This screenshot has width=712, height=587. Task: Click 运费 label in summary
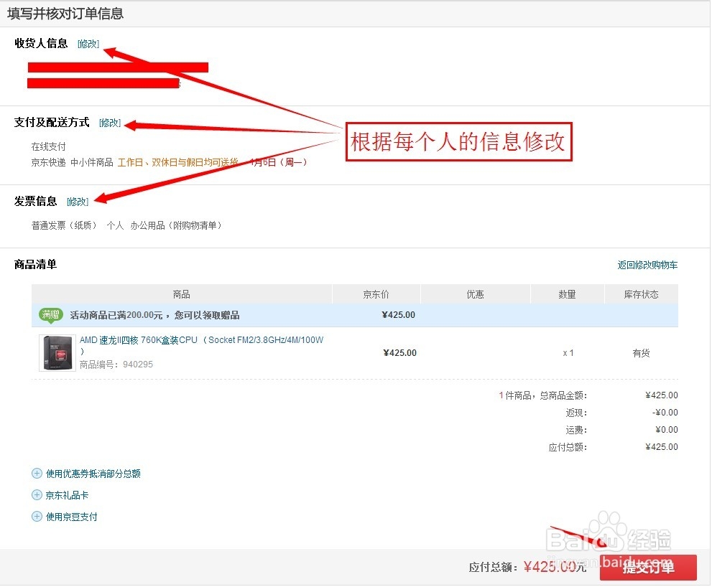pyautogui.click(x=576, y=430)
